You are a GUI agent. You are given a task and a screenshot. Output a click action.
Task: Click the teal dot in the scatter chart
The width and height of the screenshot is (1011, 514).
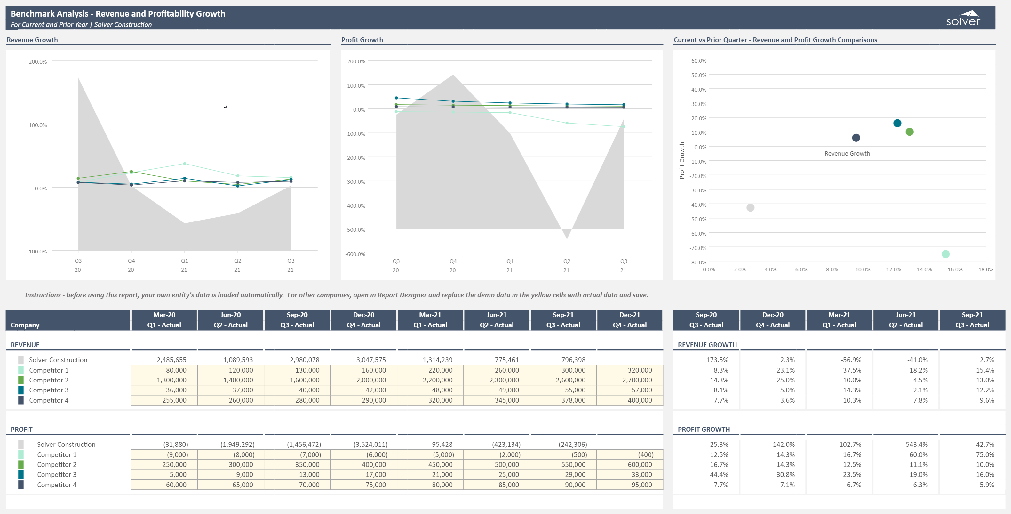897,123
